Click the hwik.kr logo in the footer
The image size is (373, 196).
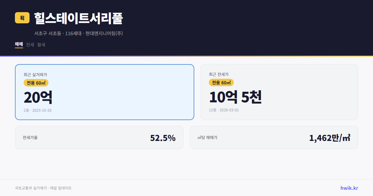[349, 188]
